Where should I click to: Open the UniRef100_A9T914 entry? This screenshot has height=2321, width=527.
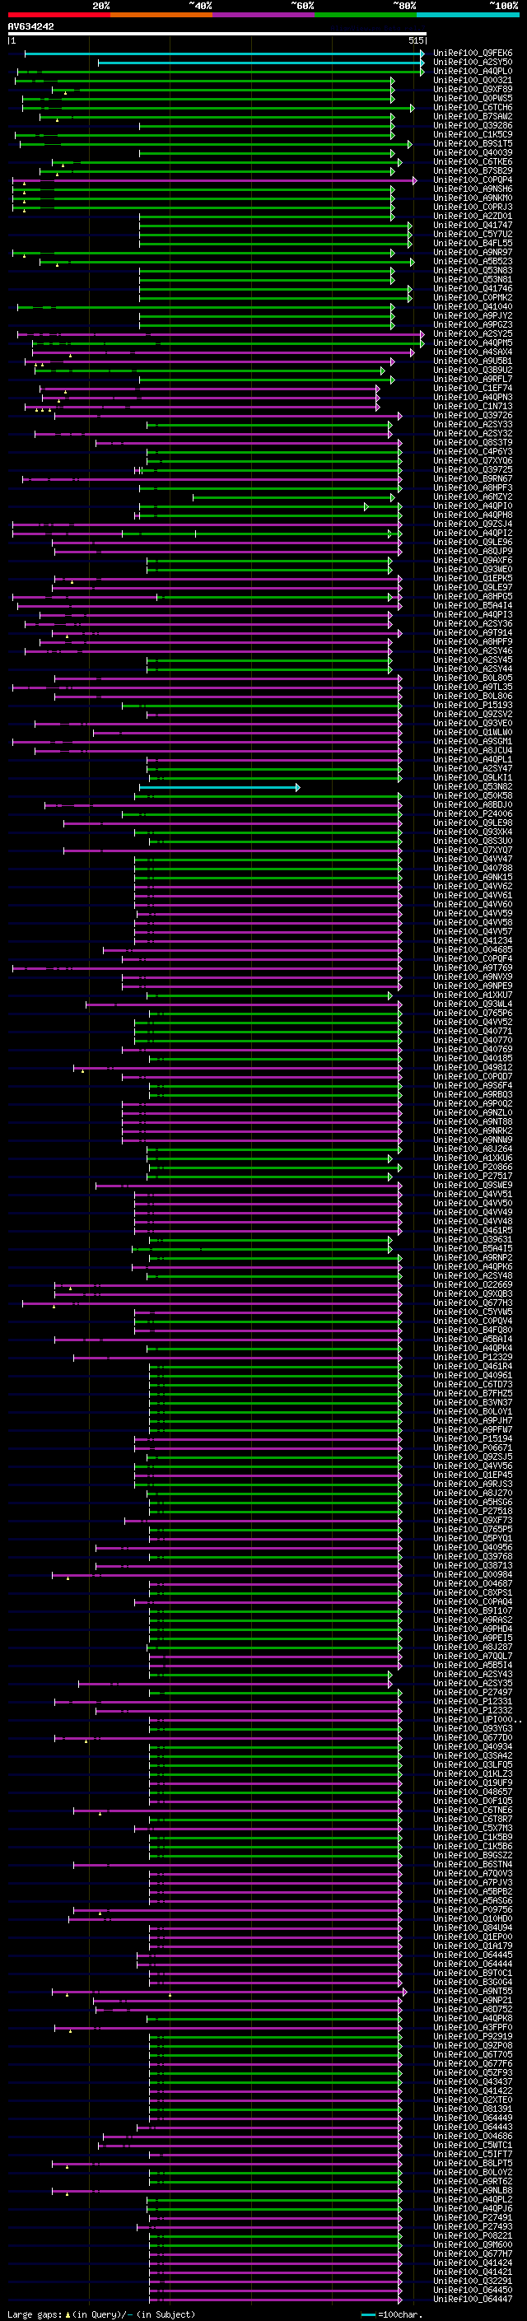pyautogui.click(x=472, y=633)
